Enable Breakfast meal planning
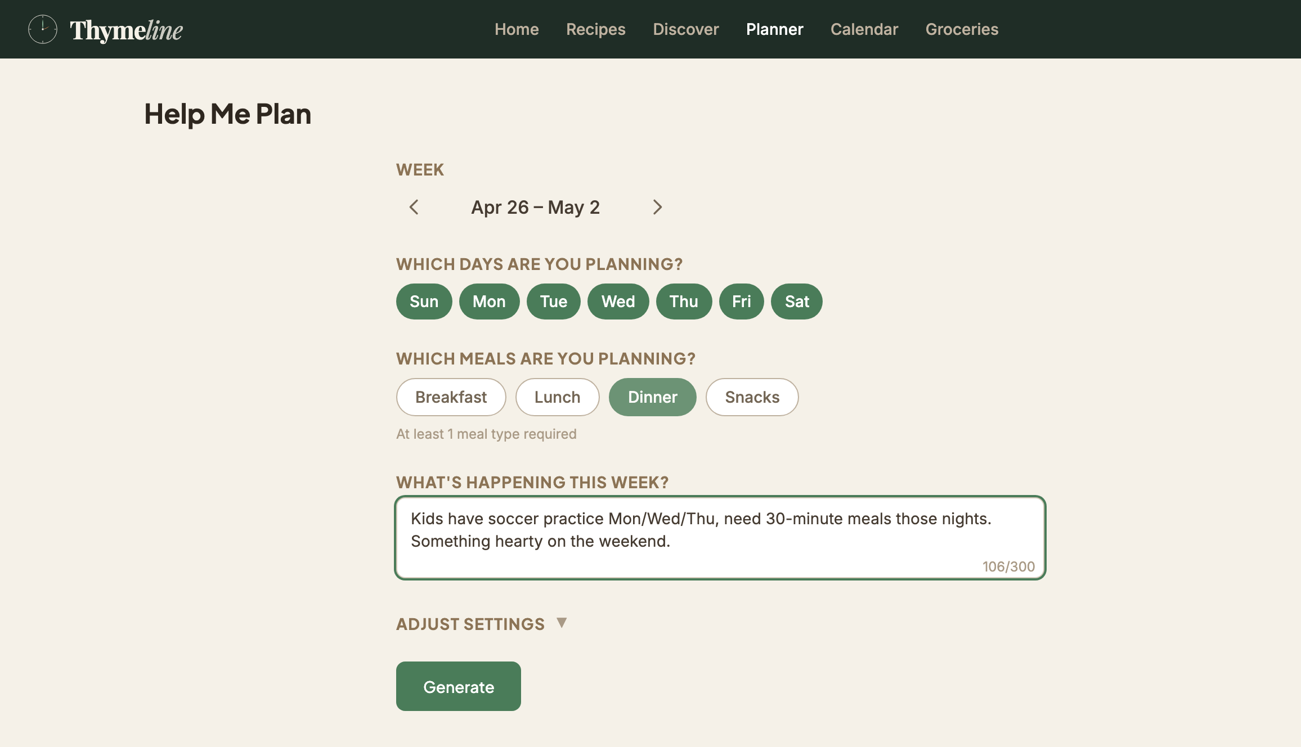 pos(451,397)
